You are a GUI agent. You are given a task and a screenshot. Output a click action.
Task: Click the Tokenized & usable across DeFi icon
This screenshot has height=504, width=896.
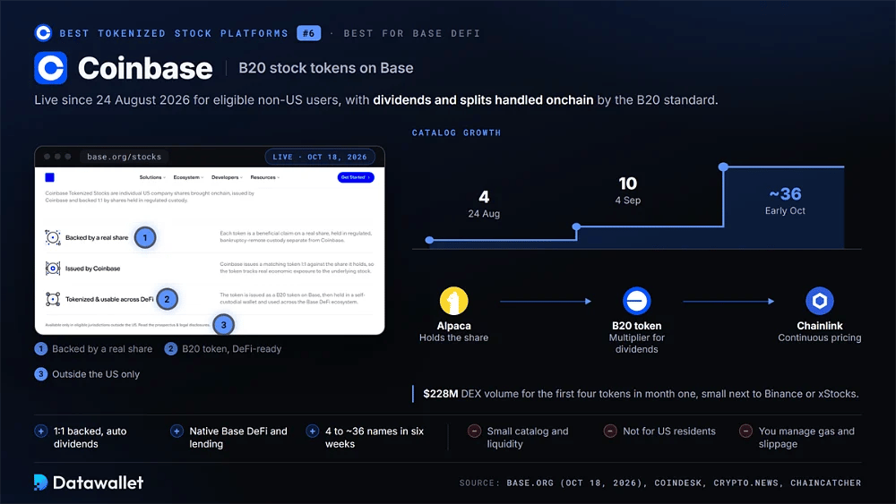(53, 299)
